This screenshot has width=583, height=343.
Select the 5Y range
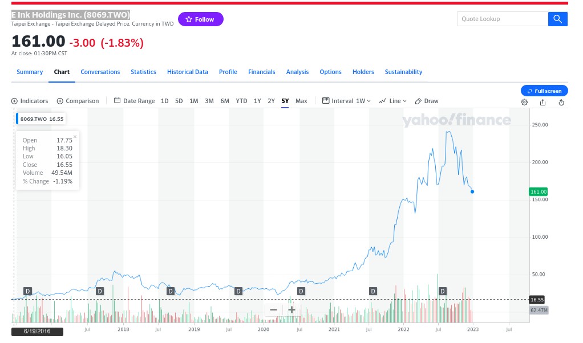click(285, 101)
